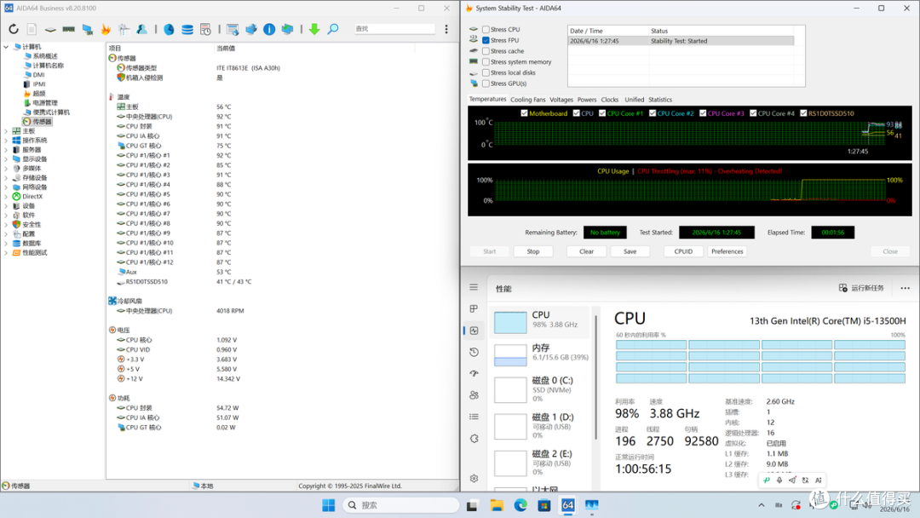Collapse the 计算机 tree node
The width and height of the screenshot is (920, 518).
[x=6, y=47]
